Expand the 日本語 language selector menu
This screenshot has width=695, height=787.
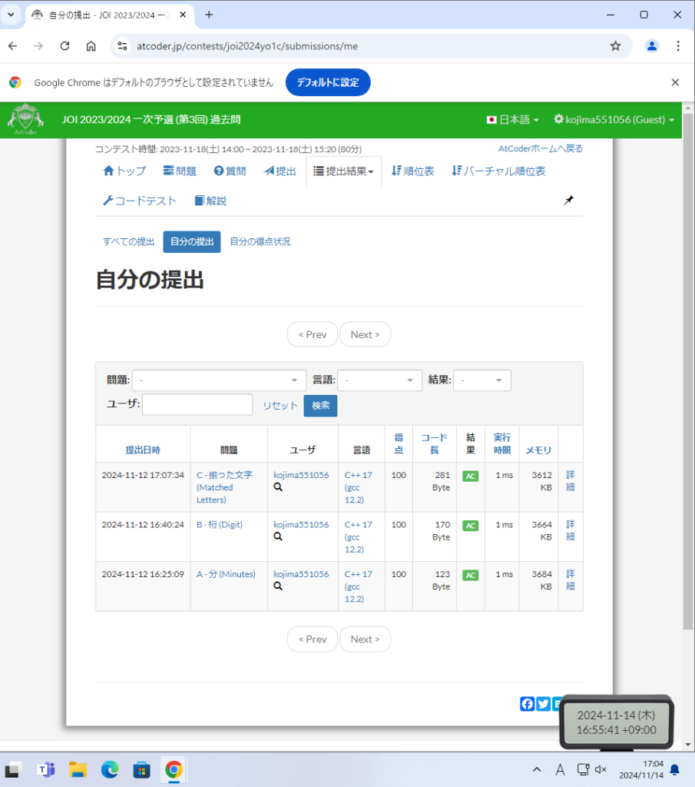tap(512, 120)
